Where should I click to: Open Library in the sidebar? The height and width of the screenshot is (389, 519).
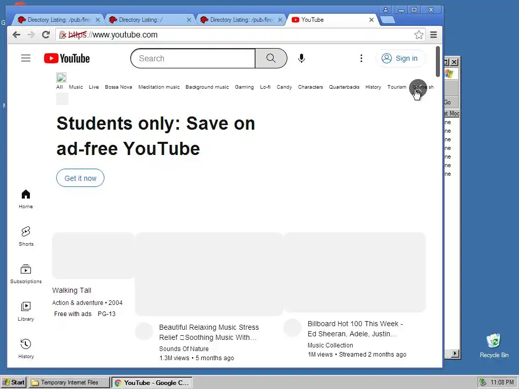26,312
